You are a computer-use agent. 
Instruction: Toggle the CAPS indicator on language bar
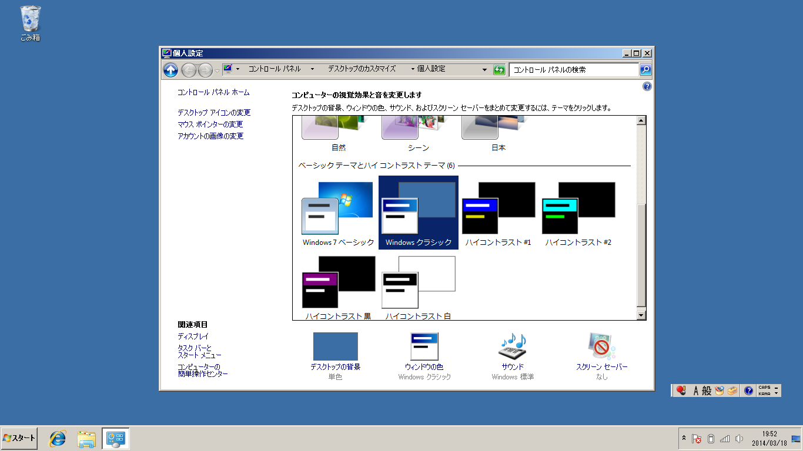click(764, 388)
